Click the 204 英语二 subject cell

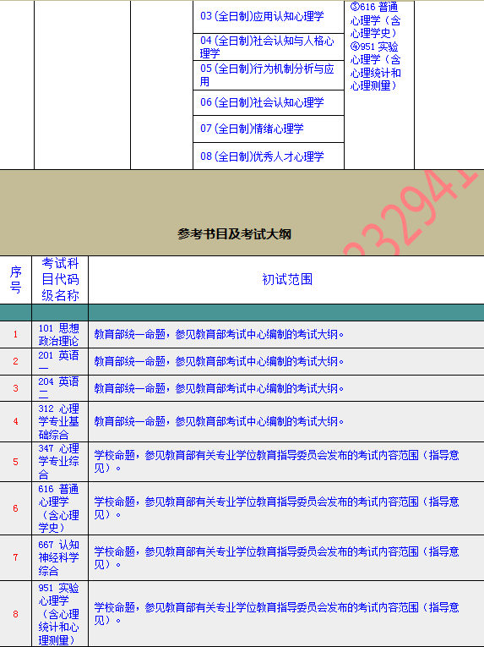coord(58,388)
